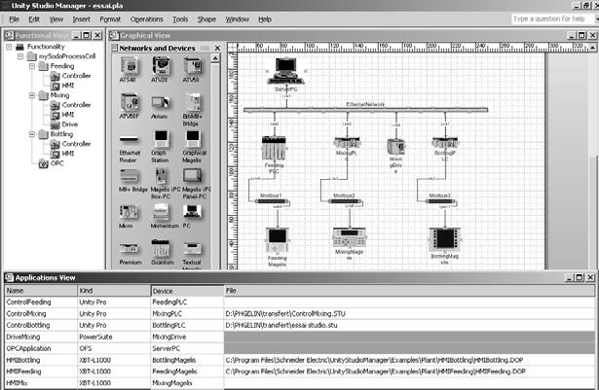Collapse the Feeding folder in tree
This screenshot has height=390, width=599.
[32, 66]
